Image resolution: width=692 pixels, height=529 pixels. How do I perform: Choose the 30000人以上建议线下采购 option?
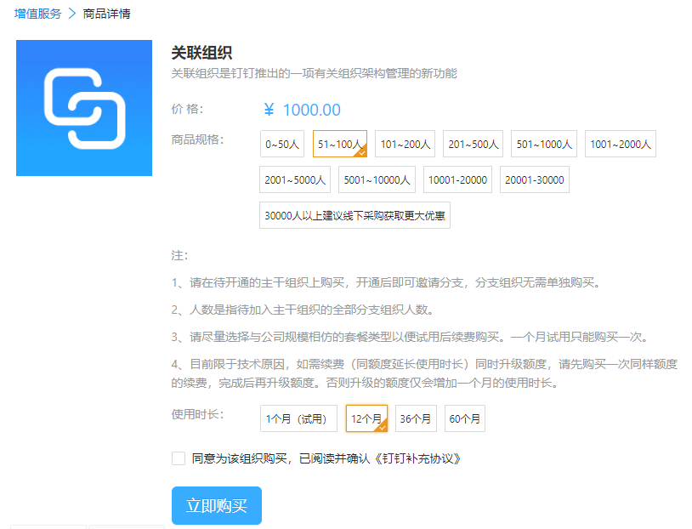pos(355,215)
